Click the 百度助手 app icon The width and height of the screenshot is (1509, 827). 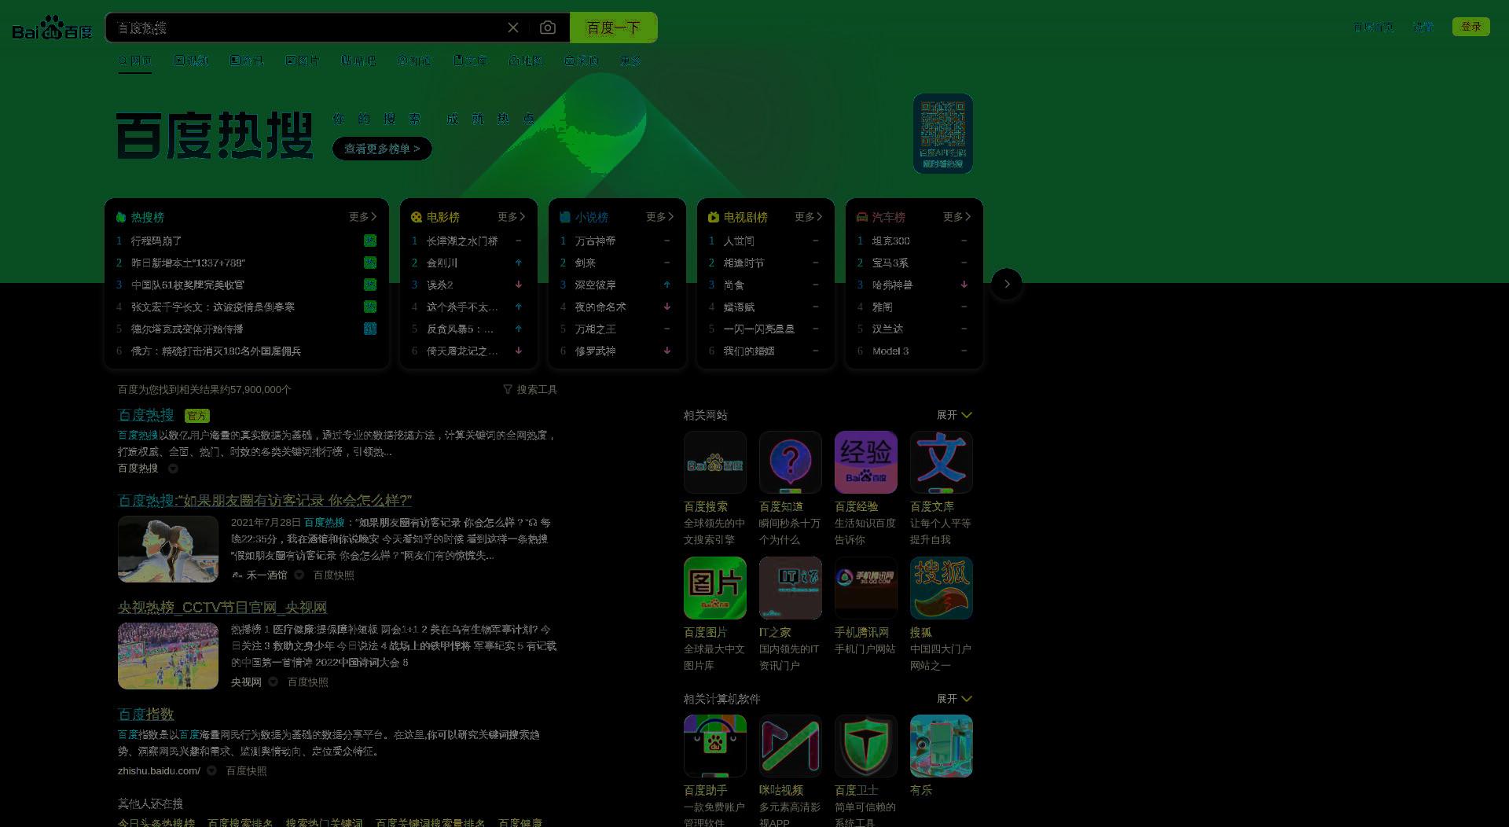click(x=715, y=746)
